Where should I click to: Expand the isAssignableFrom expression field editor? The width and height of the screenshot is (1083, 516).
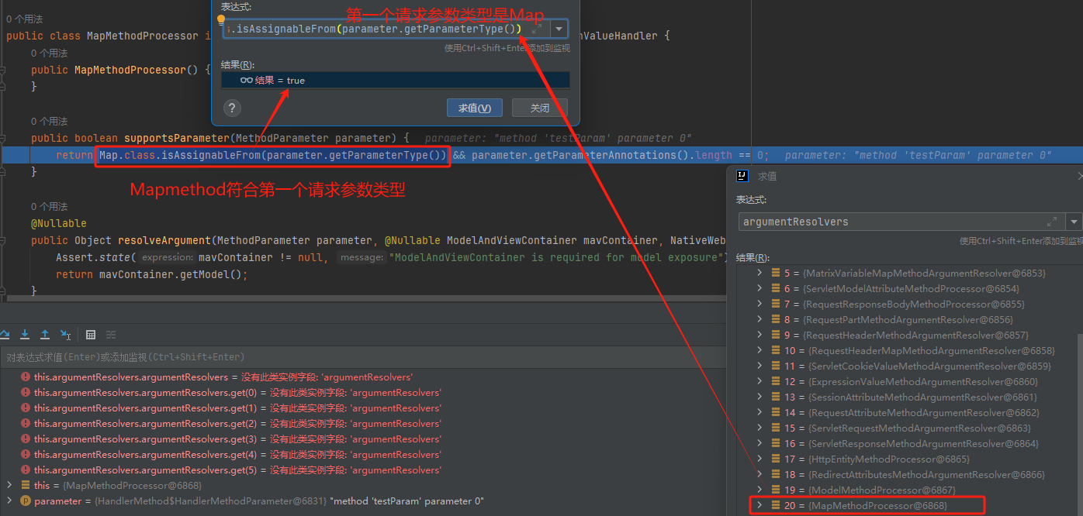coord(537,29)
